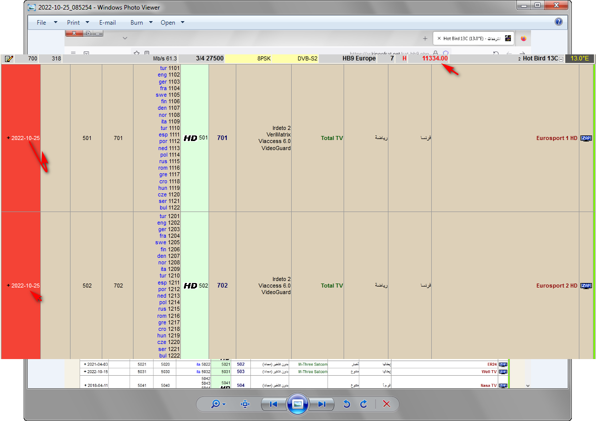Click the frequency 11334.00 in red
This screenshot has width=596, height=421.
(435, 58)
